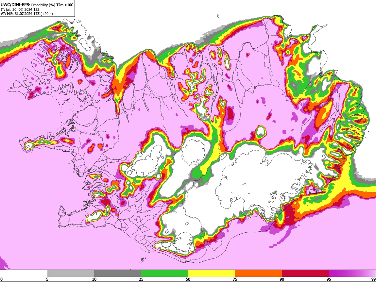Click the 'Probability [%]' label
Screen dimensions: 376x282
[x=43, y=5]
